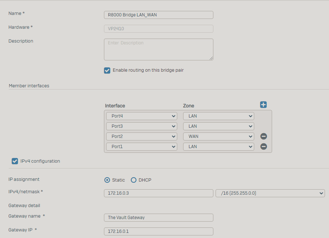Click the Gateway name field
Screen dimensions: 329x238
[x=159, y=218]
